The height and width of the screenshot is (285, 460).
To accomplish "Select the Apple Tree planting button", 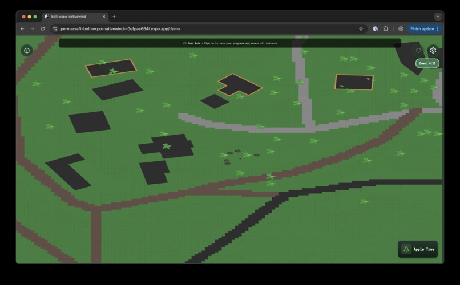I will tap(417, 249).
